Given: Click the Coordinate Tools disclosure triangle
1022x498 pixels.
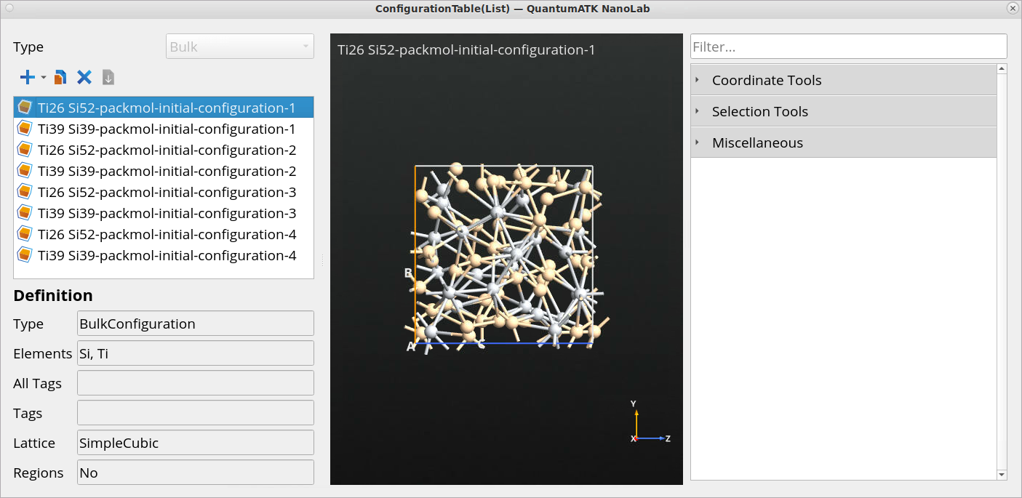Looking at the screenshot, I should point(697,80).
